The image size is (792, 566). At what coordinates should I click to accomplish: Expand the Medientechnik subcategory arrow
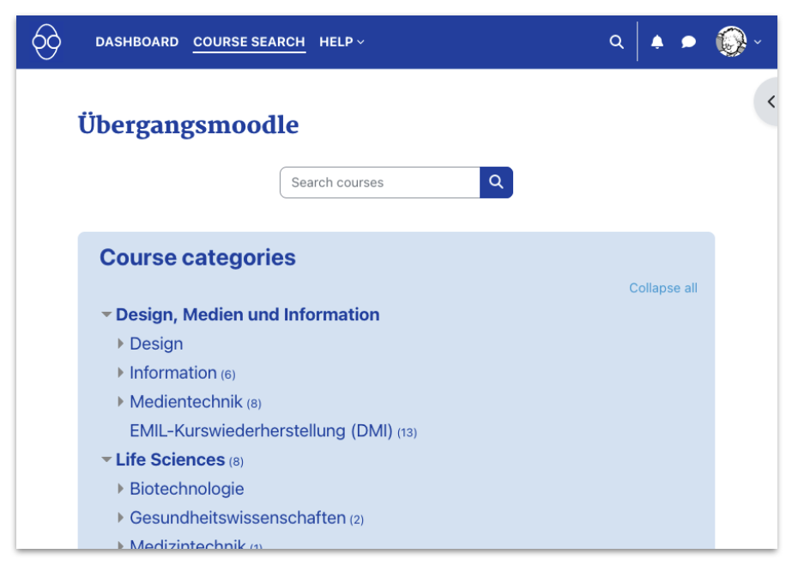[x=121, y=402]
